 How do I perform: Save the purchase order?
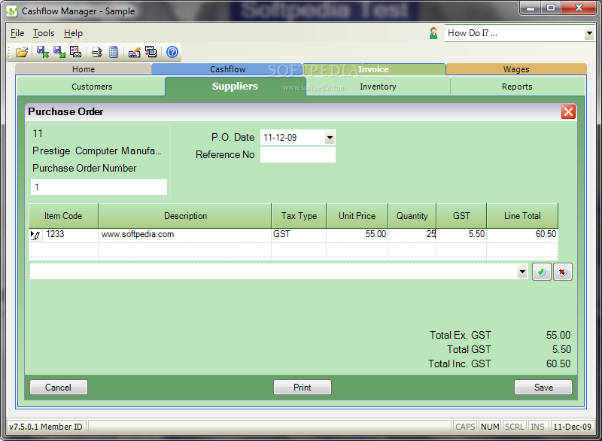tap(543, 388)
